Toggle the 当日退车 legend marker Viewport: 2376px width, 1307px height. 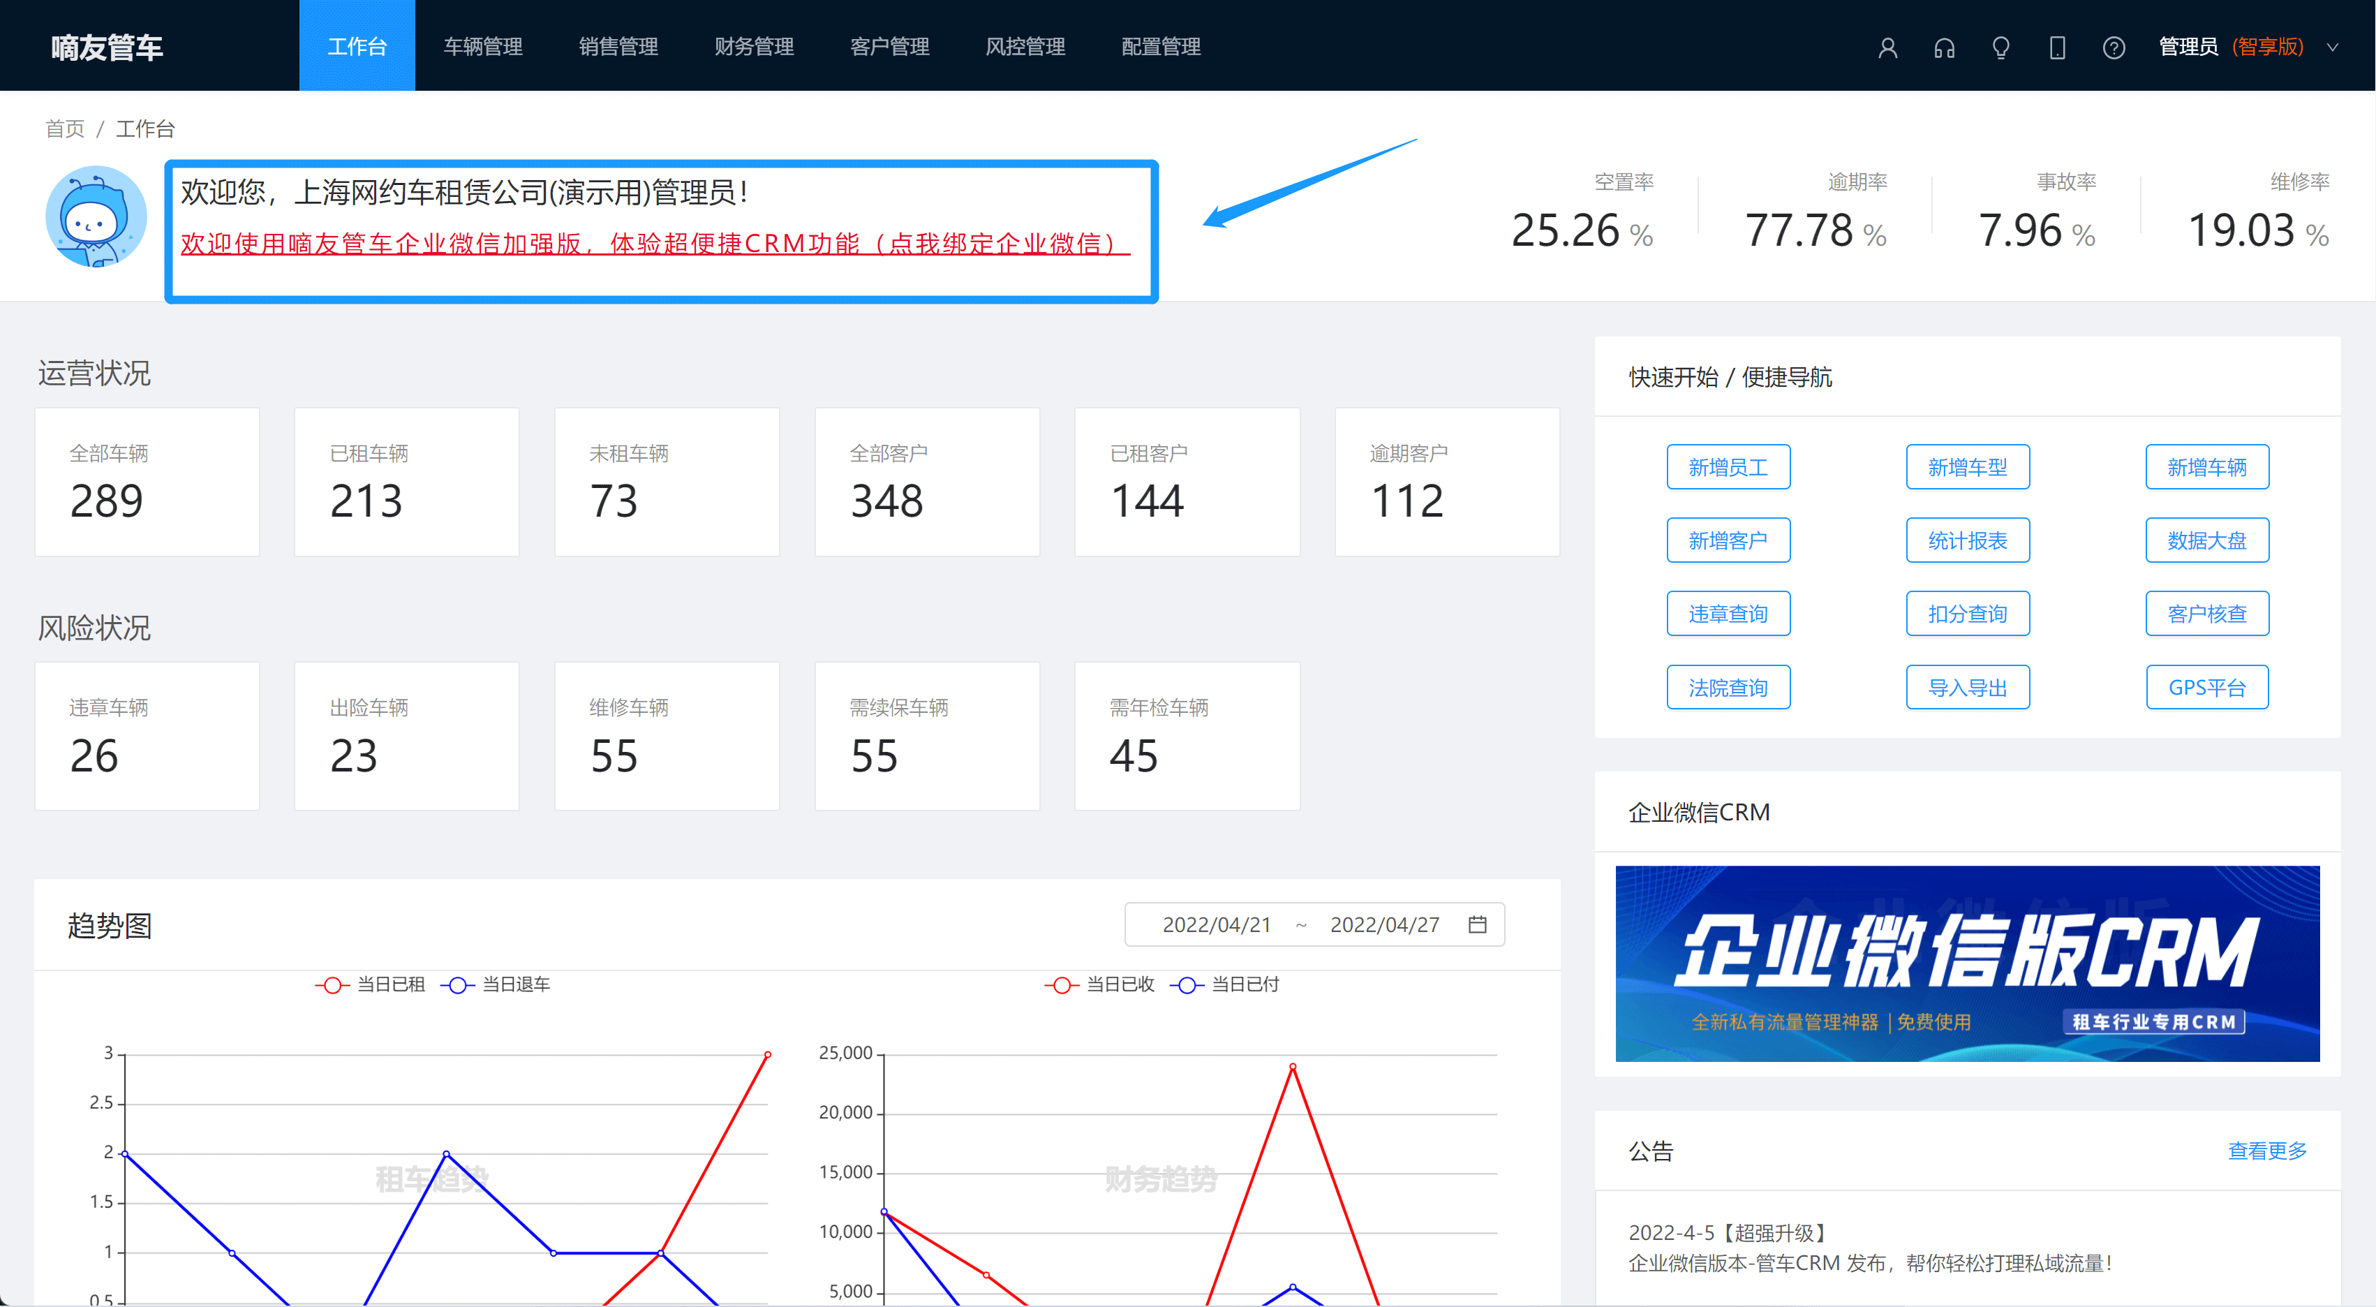pyautogui.click(x=457, y=985)
